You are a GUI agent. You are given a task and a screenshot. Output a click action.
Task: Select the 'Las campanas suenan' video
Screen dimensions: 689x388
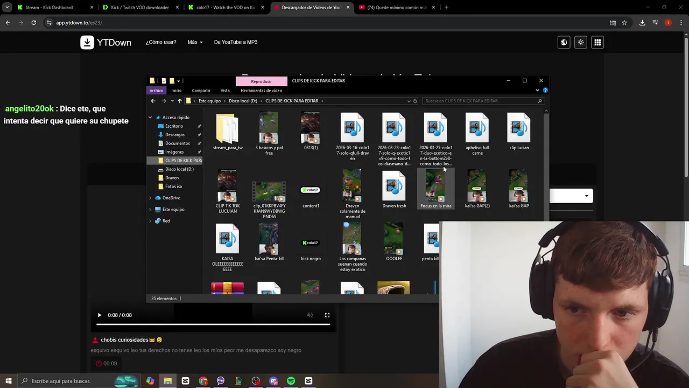352,247
